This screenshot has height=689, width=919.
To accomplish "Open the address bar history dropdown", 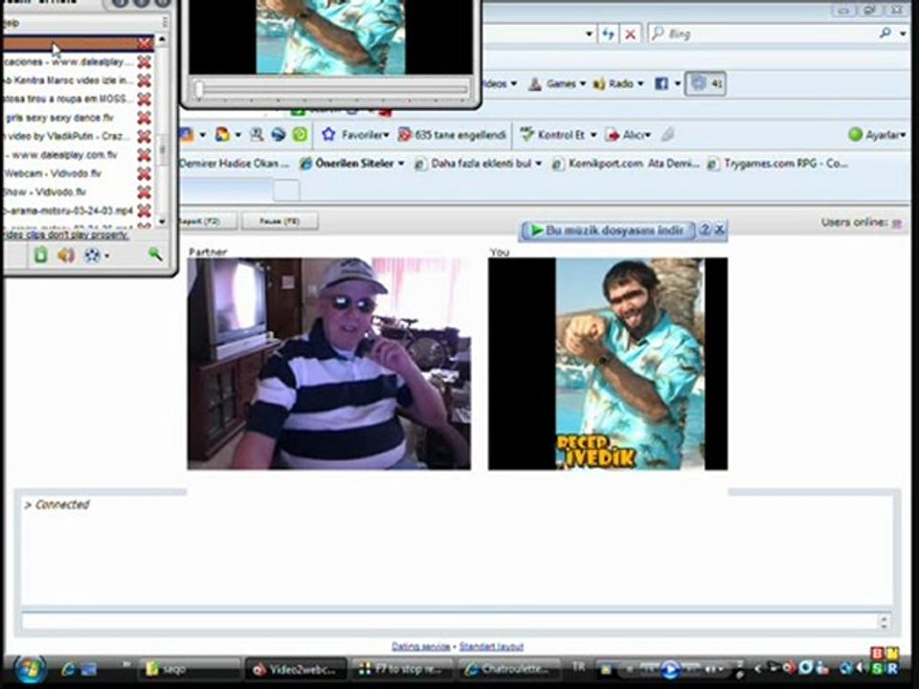I will point(589,34).
